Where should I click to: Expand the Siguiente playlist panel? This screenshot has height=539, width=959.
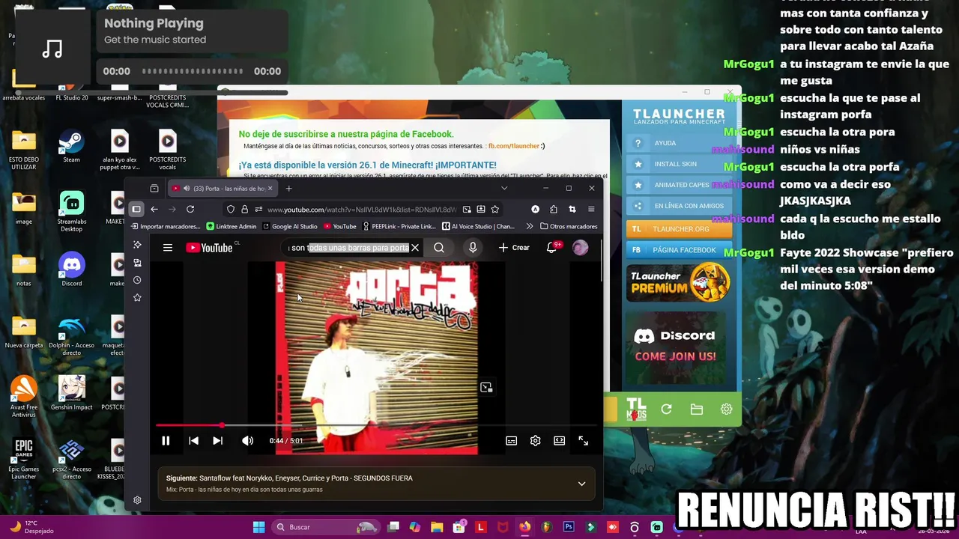pyautogui.click(x=581, y=484)
